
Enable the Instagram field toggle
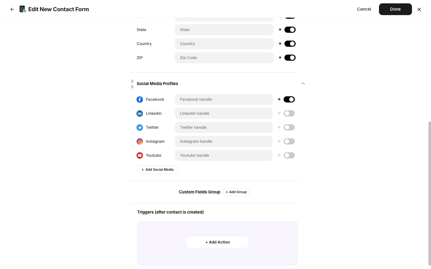pyautogui.click(x=289, y=141)
